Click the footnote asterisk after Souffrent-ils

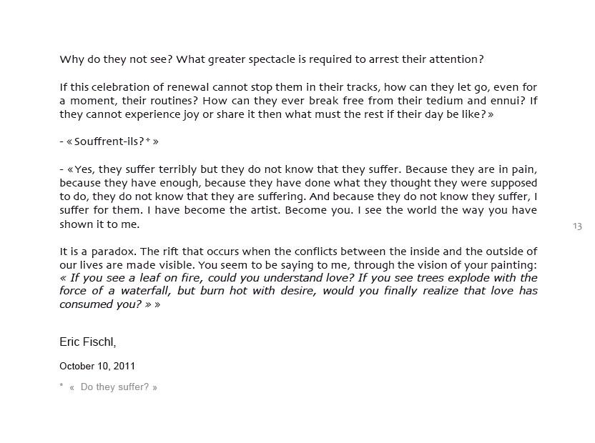pyautogui.click(x=148, y=140)
